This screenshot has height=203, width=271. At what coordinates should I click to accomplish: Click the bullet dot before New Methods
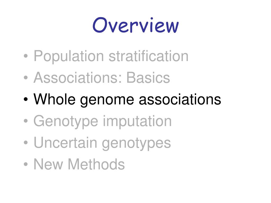[x=26, y=164]
